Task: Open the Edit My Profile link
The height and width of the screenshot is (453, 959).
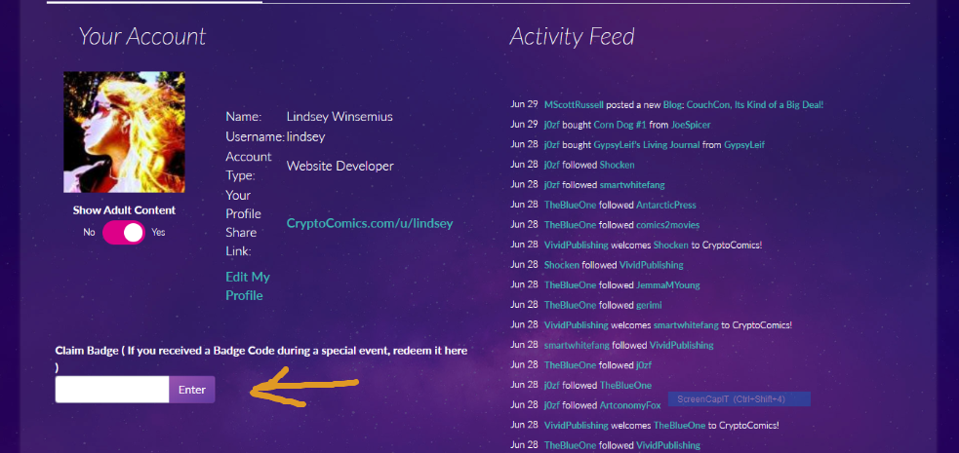Action: 248,286
